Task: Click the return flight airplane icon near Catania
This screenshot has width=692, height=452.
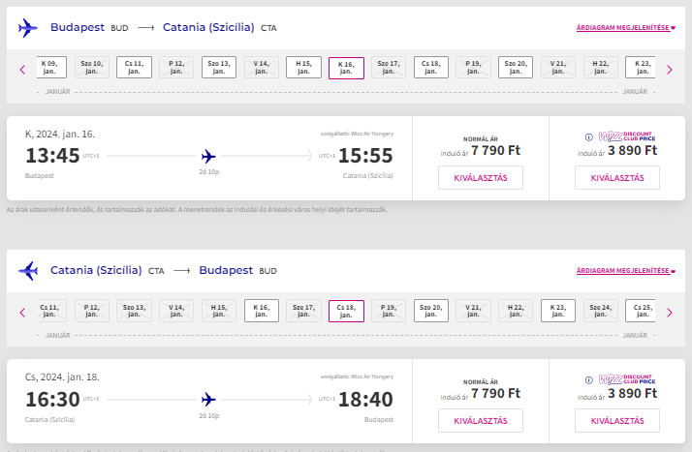Action: [28, 271]
